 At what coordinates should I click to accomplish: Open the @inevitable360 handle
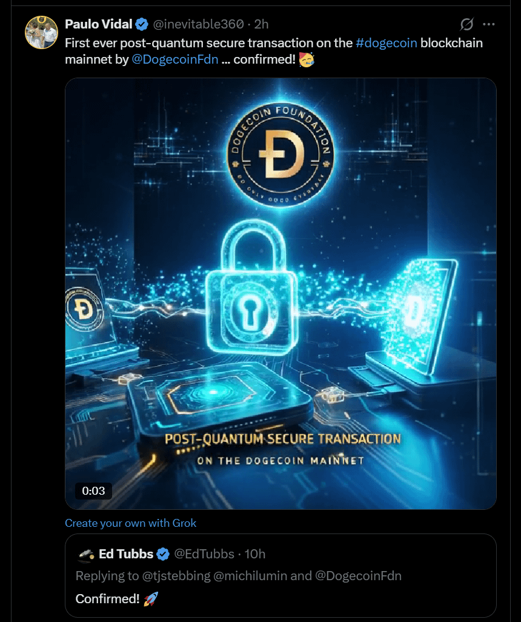coord(198,24)
